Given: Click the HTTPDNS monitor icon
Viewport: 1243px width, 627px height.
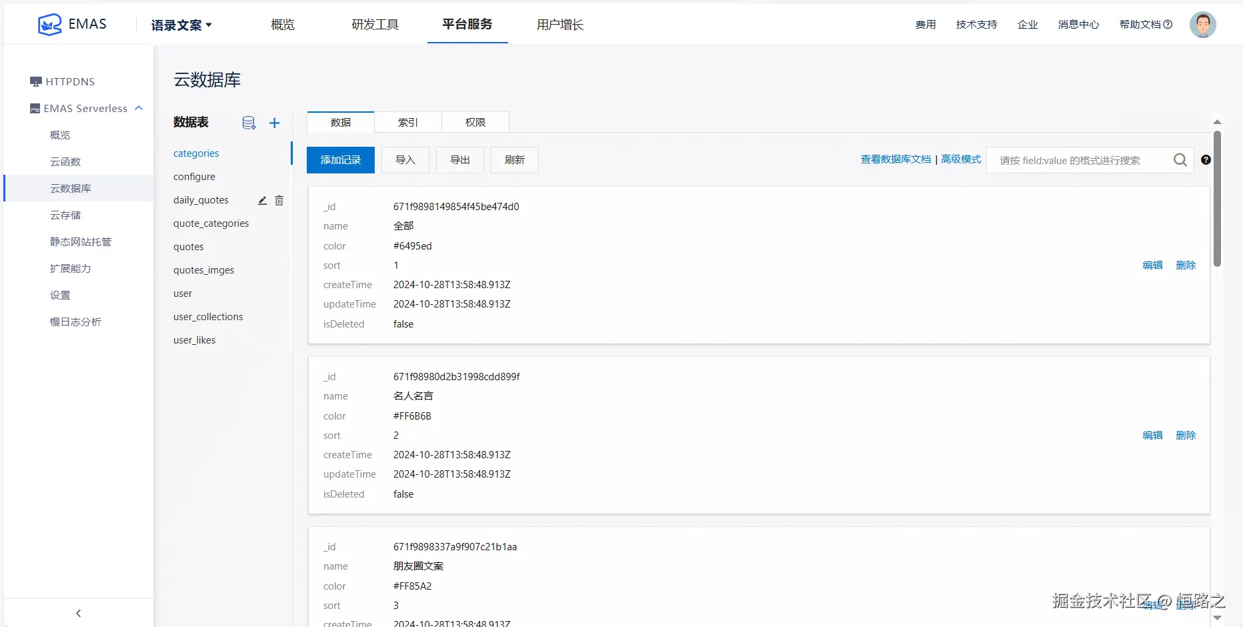Looking at the screenshot, I should 36,82.
